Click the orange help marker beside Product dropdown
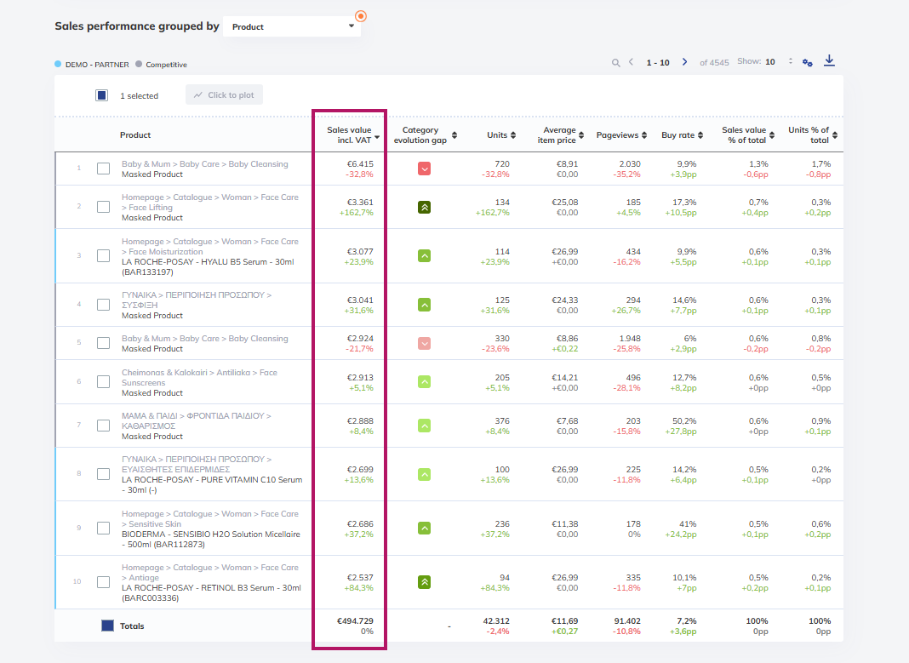Viewport: 909px width, 663px height. pyautogui.click(x=361, y=15)
